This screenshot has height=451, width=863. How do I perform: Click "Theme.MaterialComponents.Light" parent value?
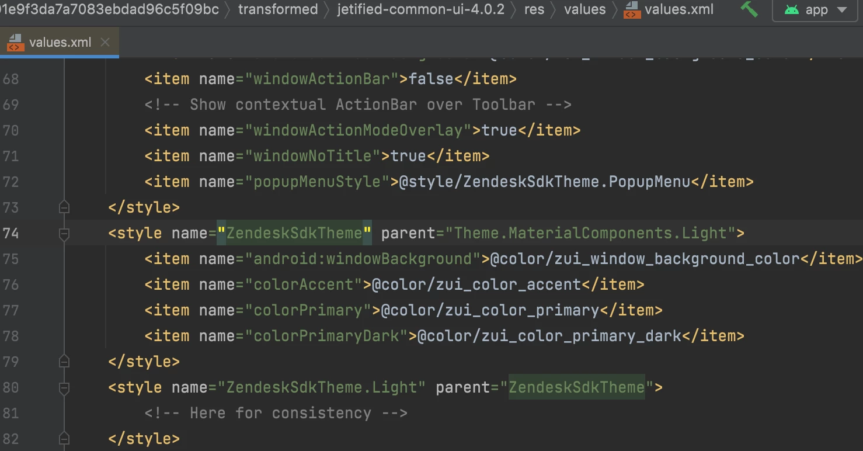coord(591,233)
